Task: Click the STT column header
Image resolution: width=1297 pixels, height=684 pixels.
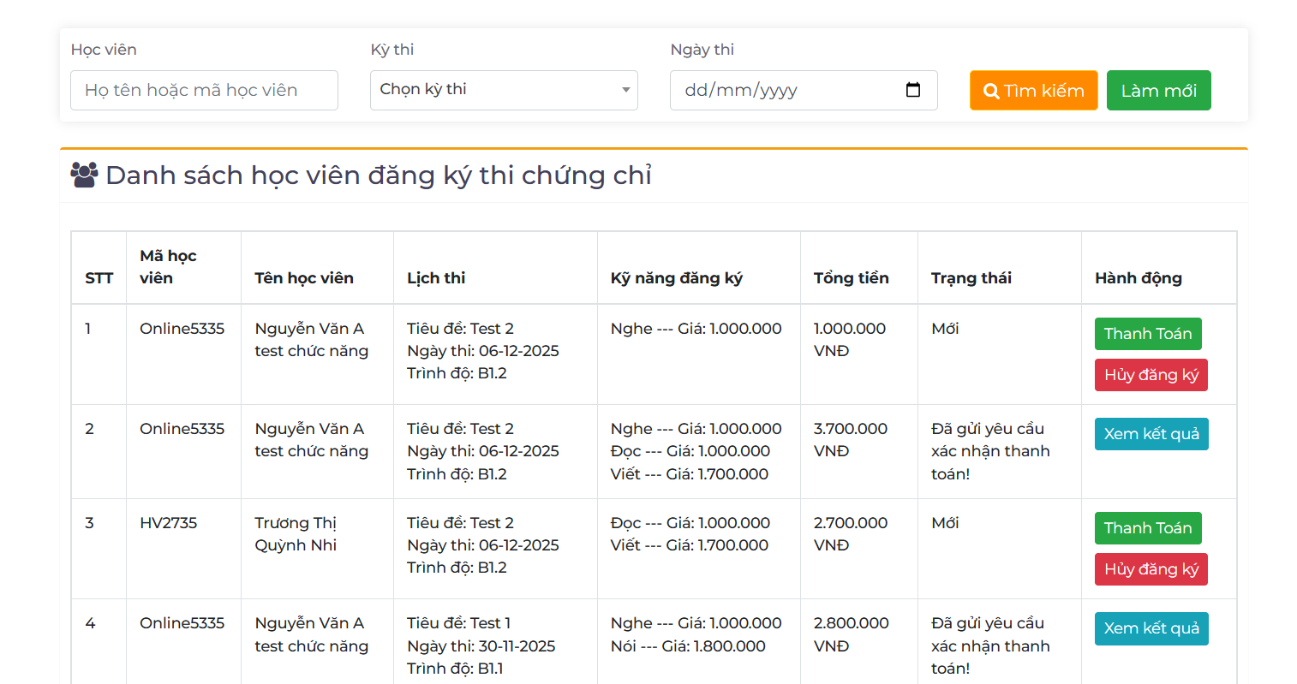Action: coord(99,278)
